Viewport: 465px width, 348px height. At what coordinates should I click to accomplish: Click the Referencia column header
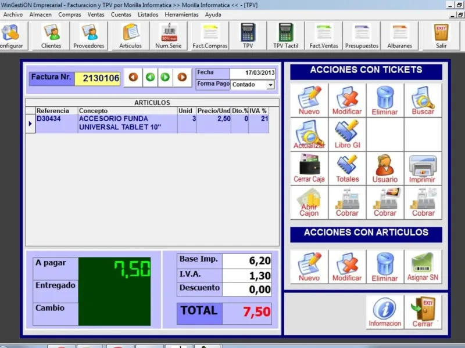(x=56, y=111)
